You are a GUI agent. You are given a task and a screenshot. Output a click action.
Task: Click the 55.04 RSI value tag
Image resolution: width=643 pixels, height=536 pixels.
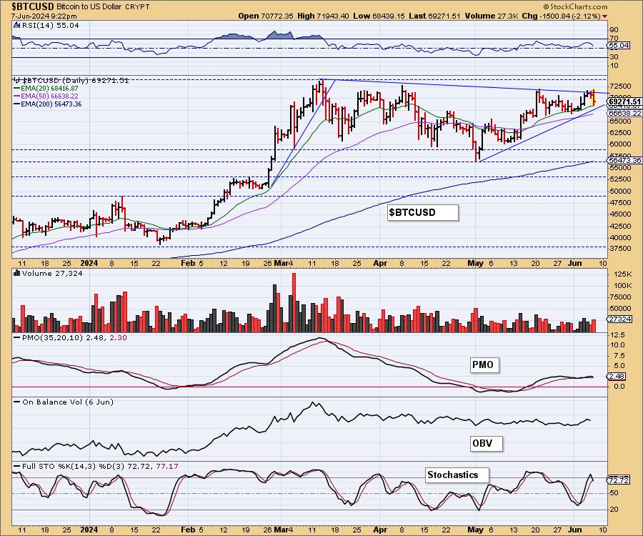click(x=619, y=46)
